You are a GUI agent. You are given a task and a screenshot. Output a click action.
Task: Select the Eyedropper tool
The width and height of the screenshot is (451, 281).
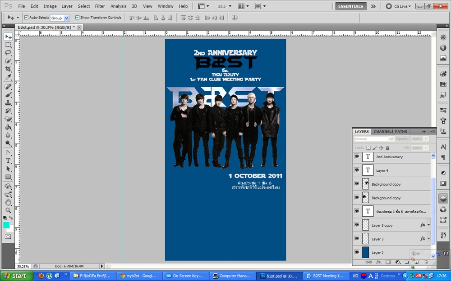pos(8,77)
